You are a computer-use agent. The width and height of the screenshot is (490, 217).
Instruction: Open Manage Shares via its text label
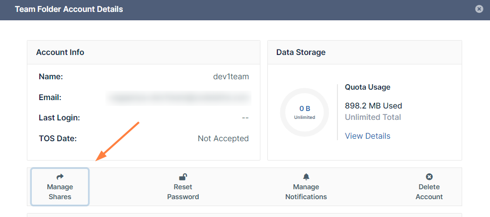click(60, 192)
